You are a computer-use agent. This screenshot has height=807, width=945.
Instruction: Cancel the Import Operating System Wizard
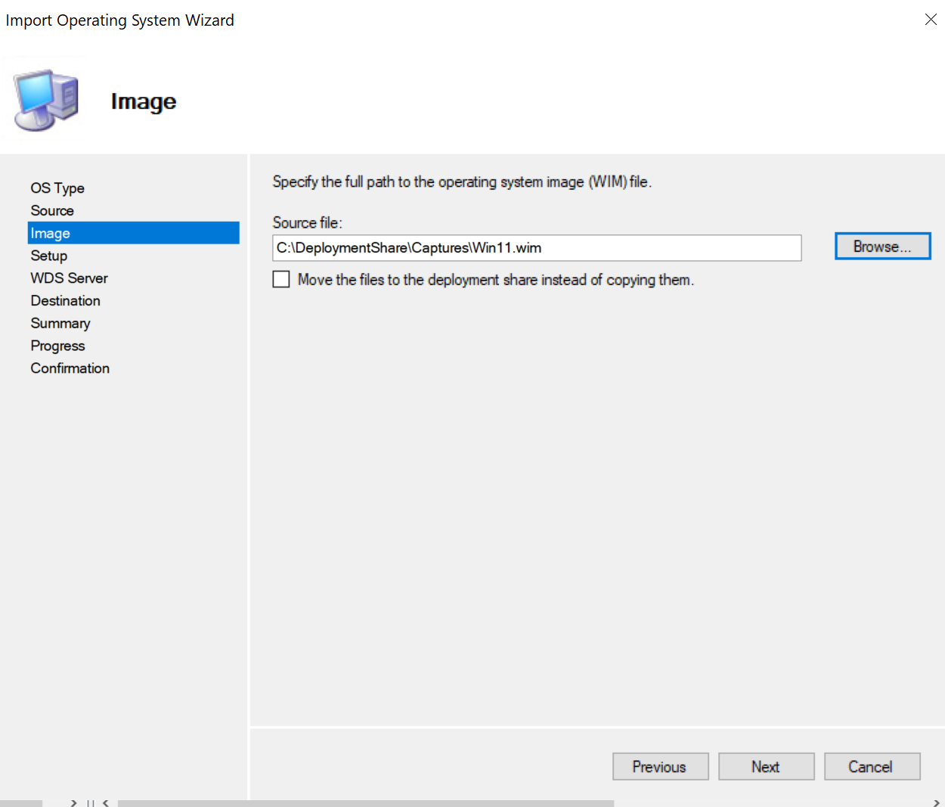872,766
